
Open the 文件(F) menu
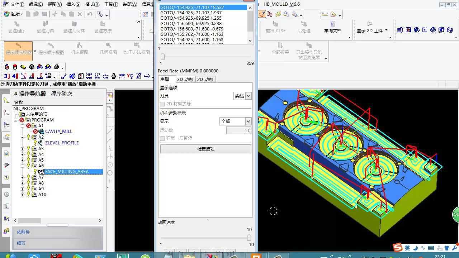pos(17,4)
